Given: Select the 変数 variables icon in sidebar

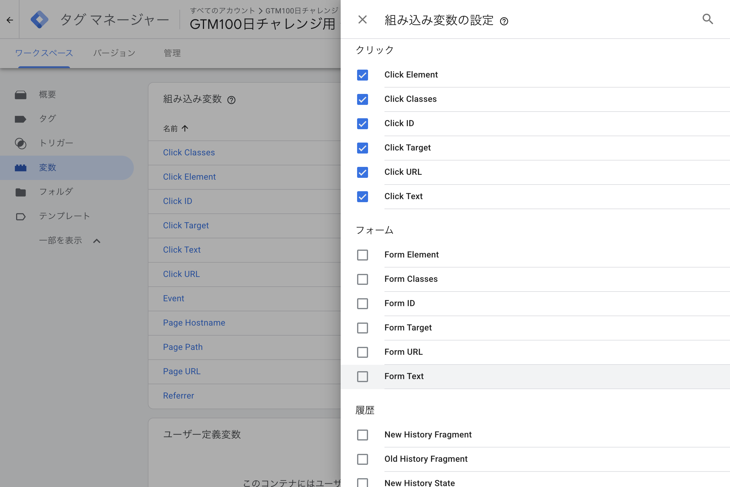Looking at the screenshot, I should click(x=20, y=168).
